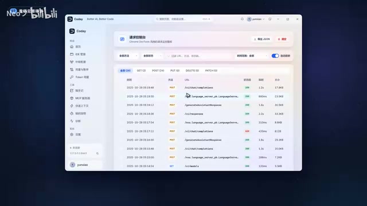367x206 pixels.
Task: Click the status code column header
Action: pyautogui.click(x=247, y=80)
